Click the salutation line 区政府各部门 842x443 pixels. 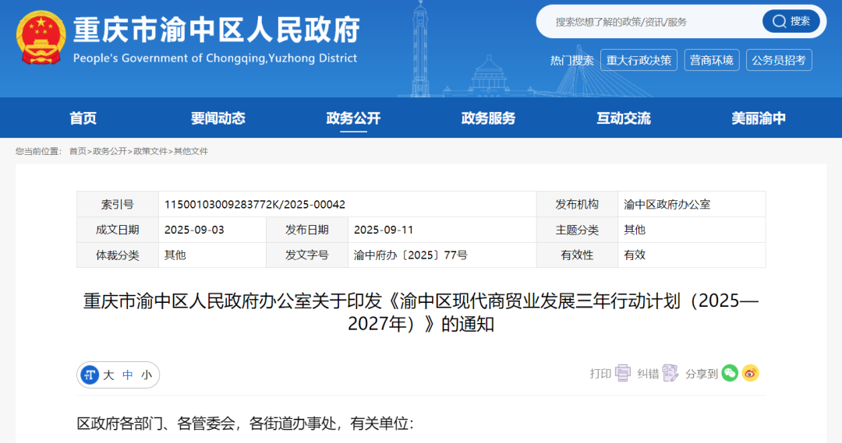pos(246,424)
